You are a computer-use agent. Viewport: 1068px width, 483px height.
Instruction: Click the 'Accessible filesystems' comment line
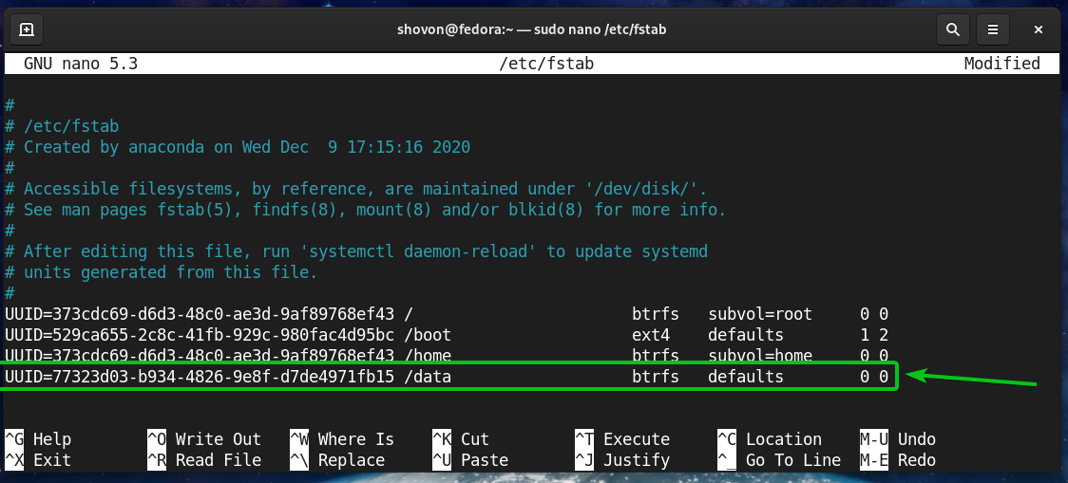point(356,189)
